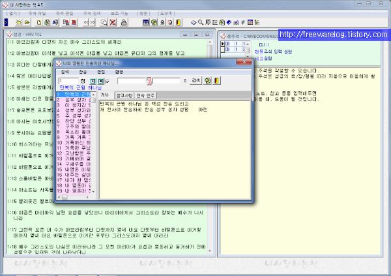This screenshot has width=391, height=276.
Task: Click the dark blue arrow toolbar handle
Action: (x=6, y=22)
